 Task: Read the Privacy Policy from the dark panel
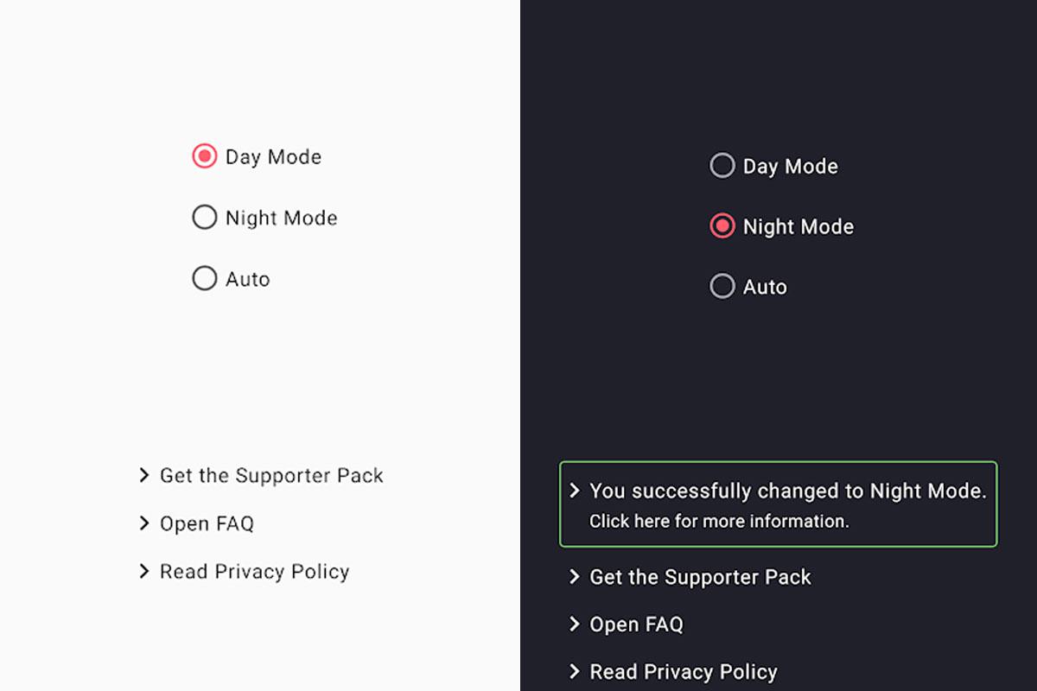click(x=682, y=671)
